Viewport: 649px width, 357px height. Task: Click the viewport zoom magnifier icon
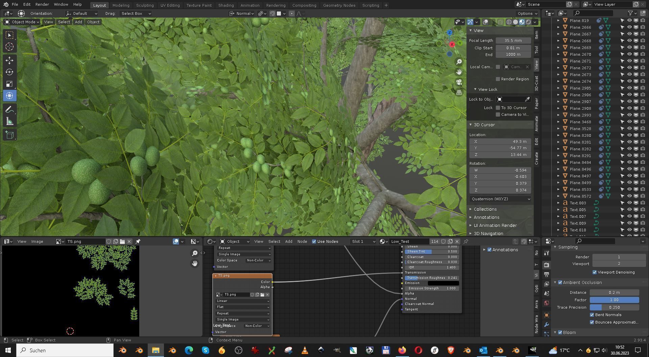click(x=459, y=62)
